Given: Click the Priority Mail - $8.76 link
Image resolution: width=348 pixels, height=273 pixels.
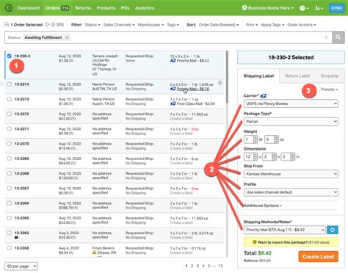Looking at the screenshot, I should click(x=193, y=89).
